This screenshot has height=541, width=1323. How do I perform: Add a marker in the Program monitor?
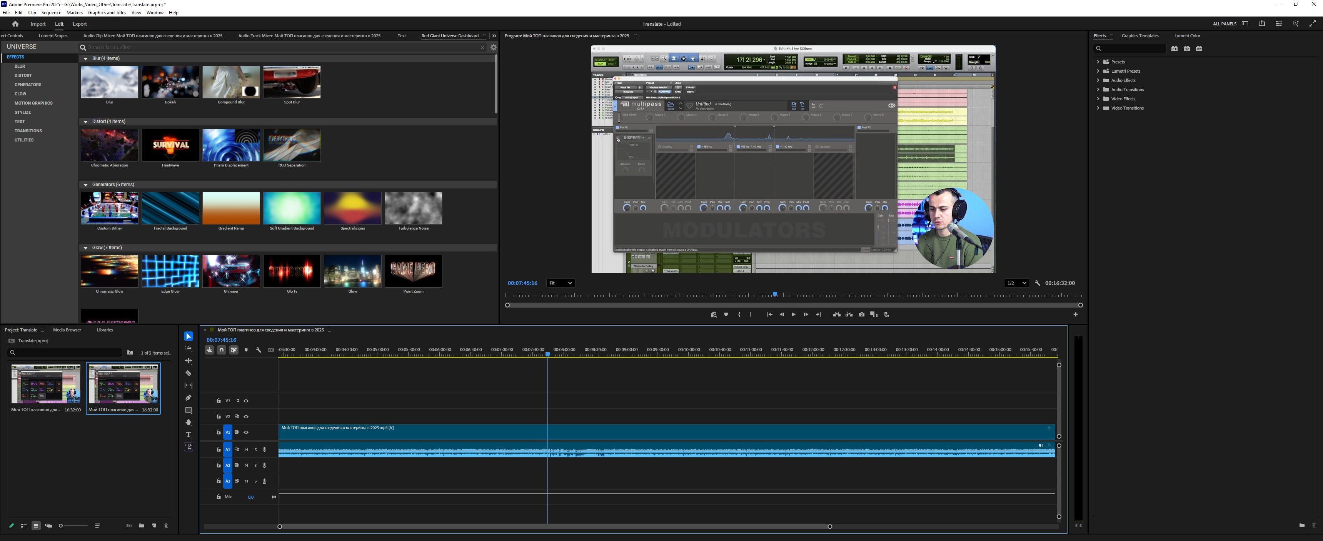tap(726, 315)
